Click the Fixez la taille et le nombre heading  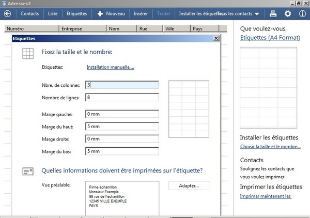(77, 52)
